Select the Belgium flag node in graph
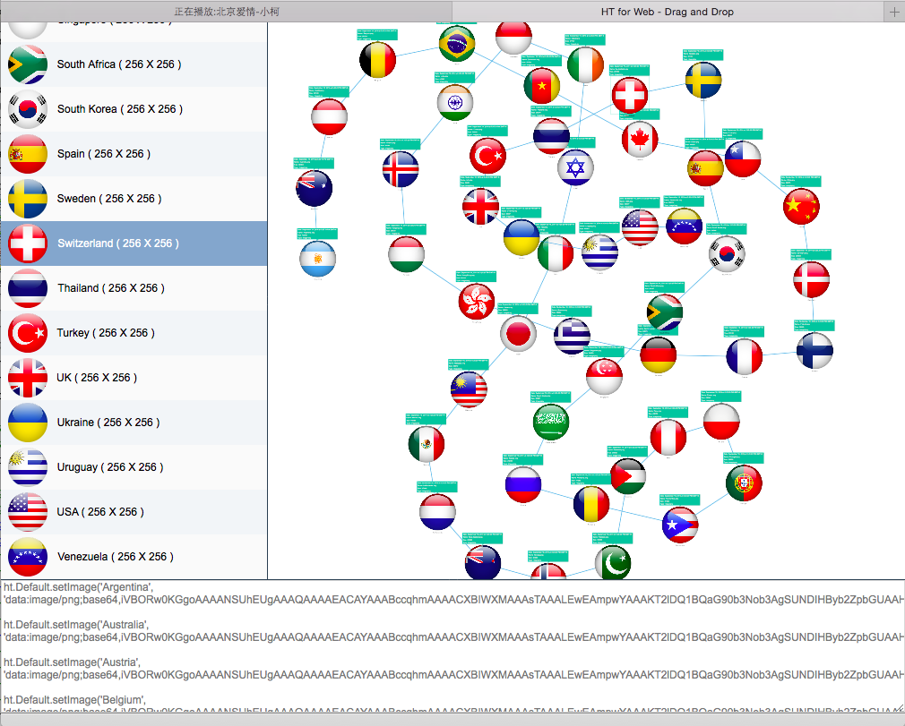This screenshot has height=726, width=905. (377, 60)
